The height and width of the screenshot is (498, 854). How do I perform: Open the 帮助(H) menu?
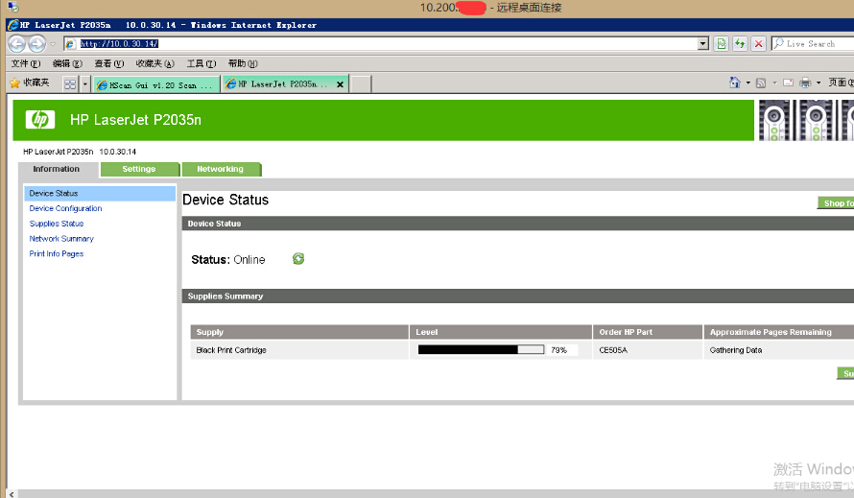click(243, 63)
